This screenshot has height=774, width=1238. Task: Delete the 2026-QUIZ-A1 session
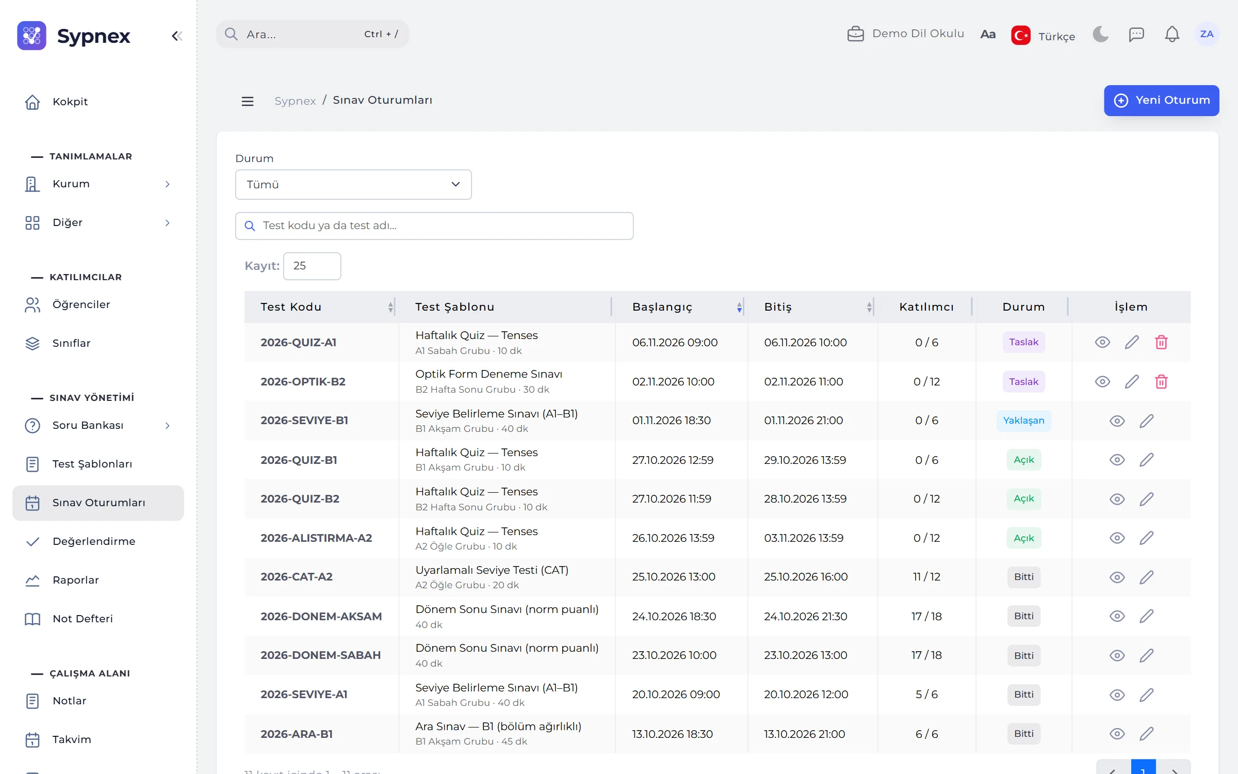tap(1161, 342)
